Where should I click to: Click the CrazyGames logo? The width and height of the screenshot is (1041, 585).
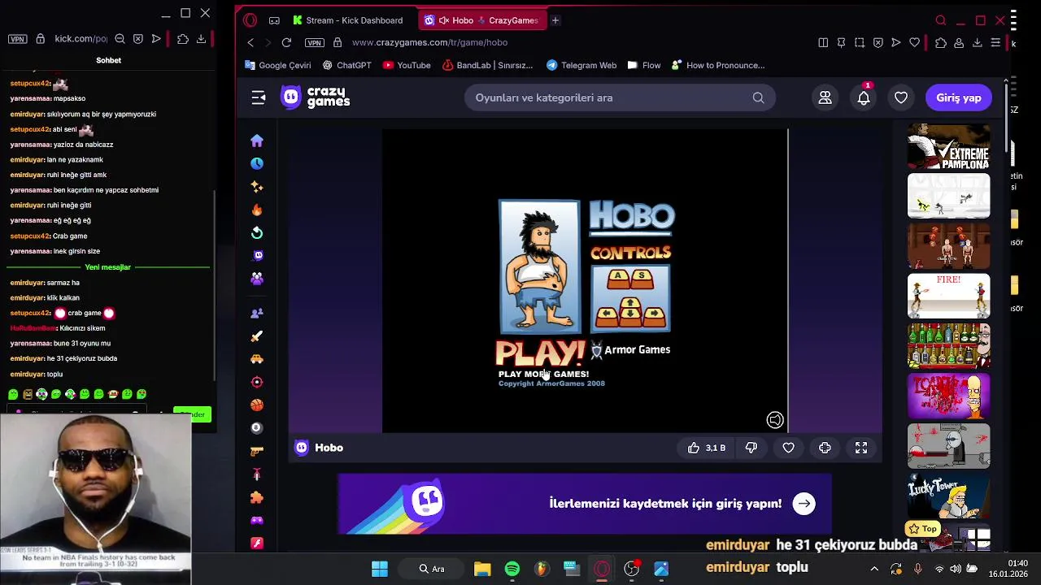tap(316, 97)
